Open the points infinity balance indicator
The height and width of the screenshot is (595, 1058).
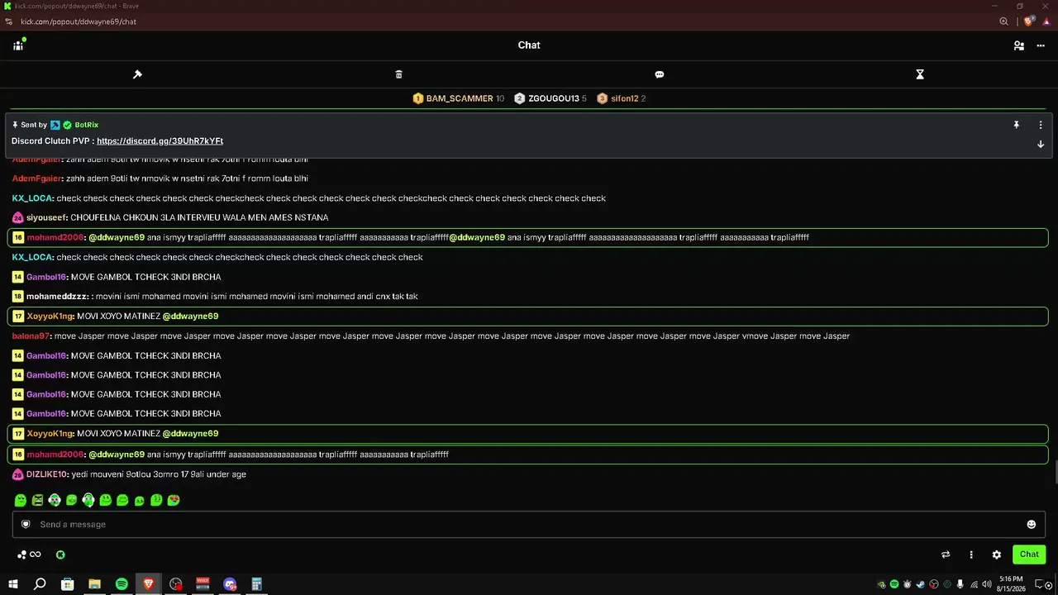click(29, 555)
